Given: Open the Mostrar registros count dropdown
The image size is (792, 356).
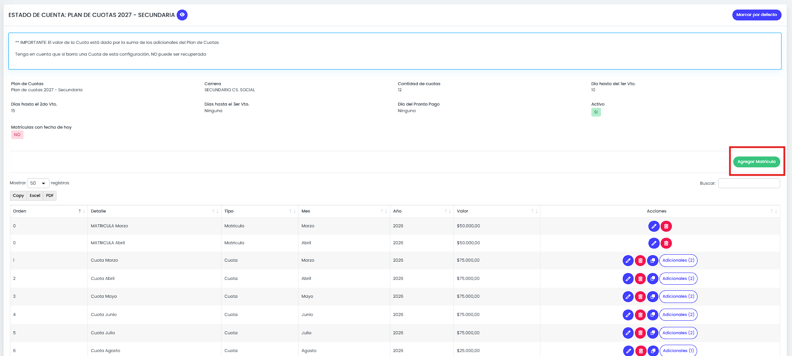Looking at the screenshot, I should point(38,183).
